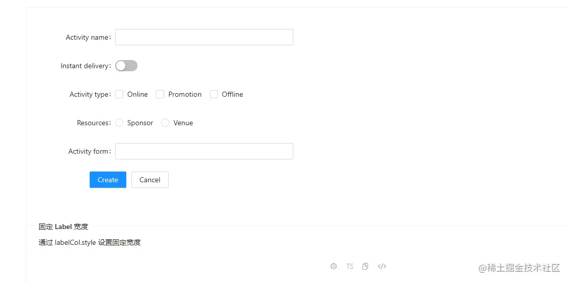This screenshot has height=282, width=569.
Task: Choose the Venue resource option
Action: (165, 123)
